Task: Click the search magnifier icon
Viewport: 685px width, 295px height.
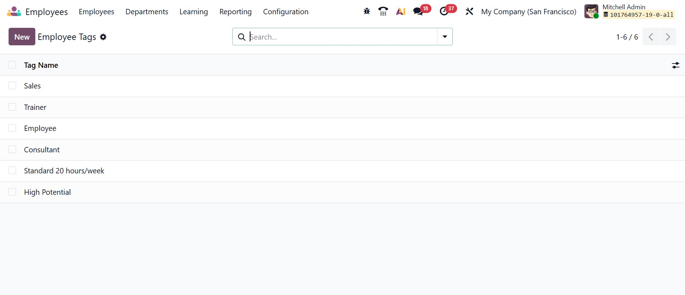Action: (242, 37)
